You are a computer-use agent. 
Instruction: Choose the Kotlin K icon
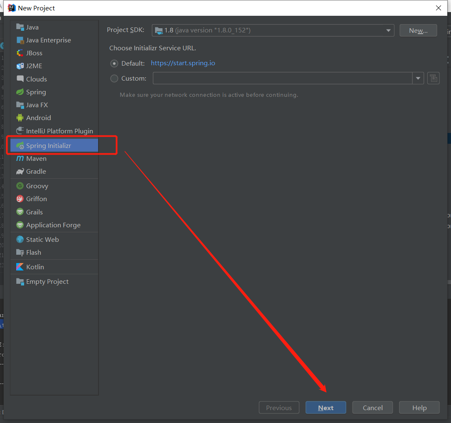click(20, 267)
